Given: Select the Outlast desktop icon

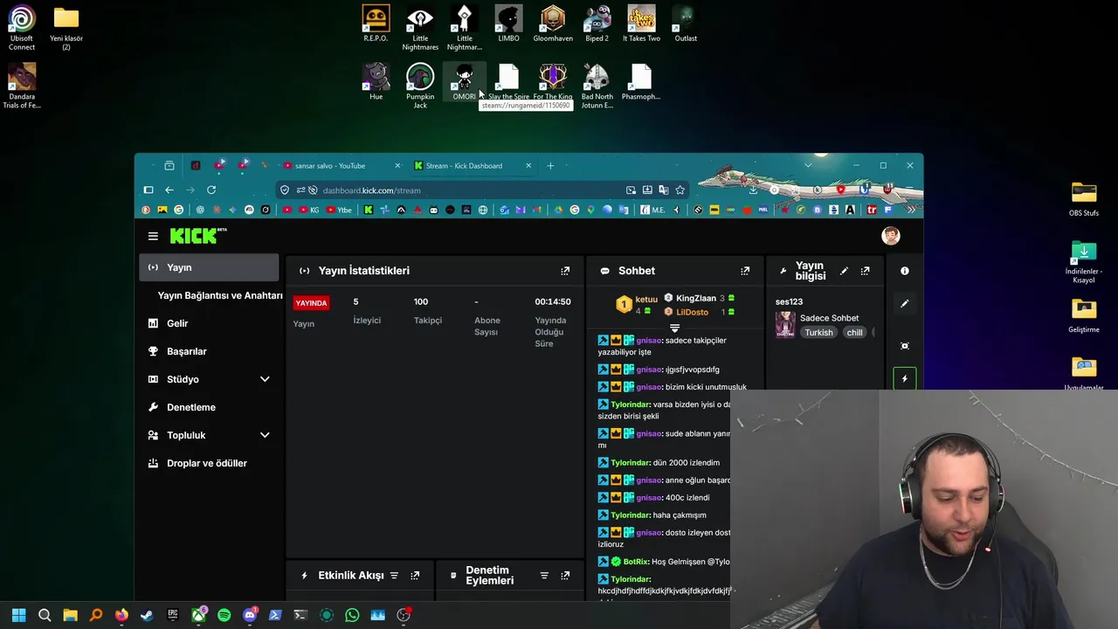Looking at the screenshot, I should (x=686, y=24).
